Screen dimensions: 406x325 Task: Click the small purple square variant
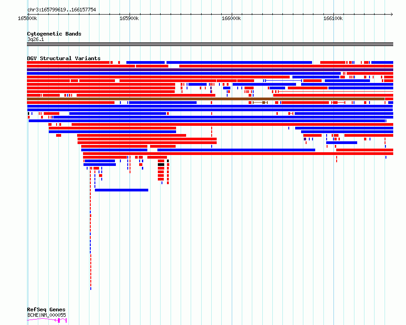coord(305,139)
